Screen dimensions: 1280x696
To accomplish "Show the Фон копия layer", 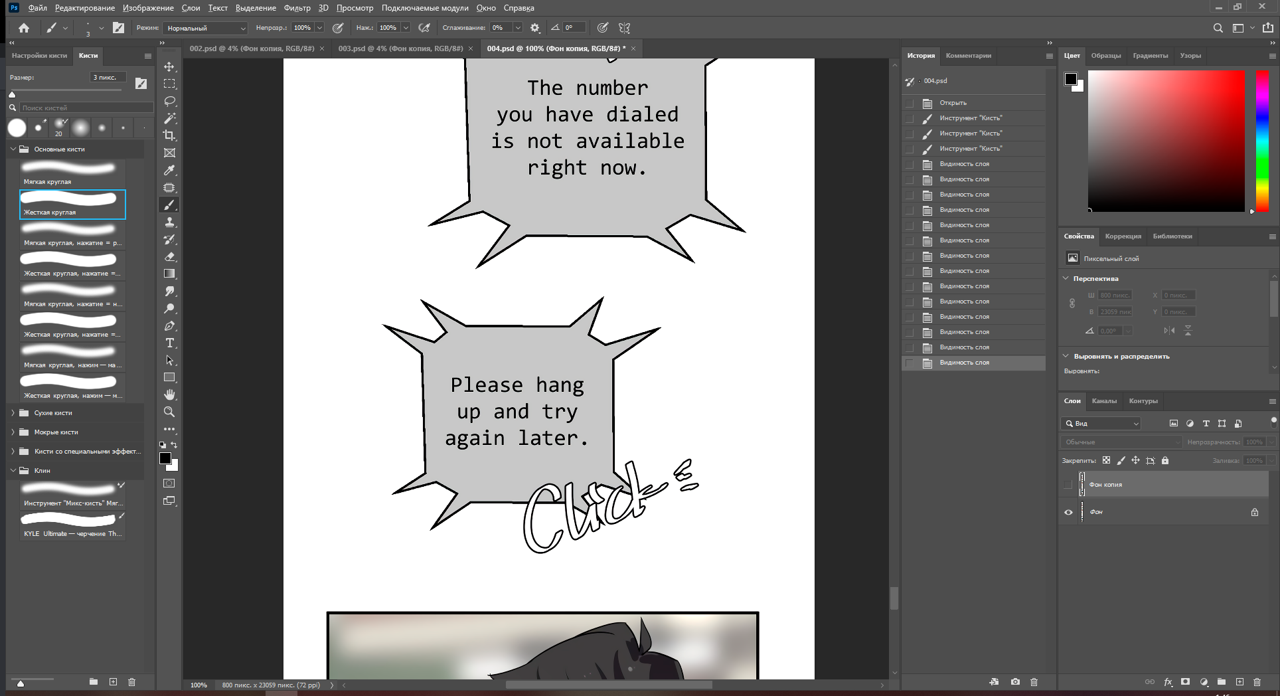I will [1068, 485].
